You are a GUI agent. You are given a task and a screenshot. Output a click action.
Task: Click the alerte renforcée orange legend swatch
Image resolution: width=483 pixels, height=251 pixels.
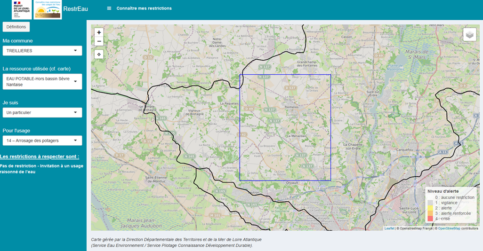(x=430, y=213)
